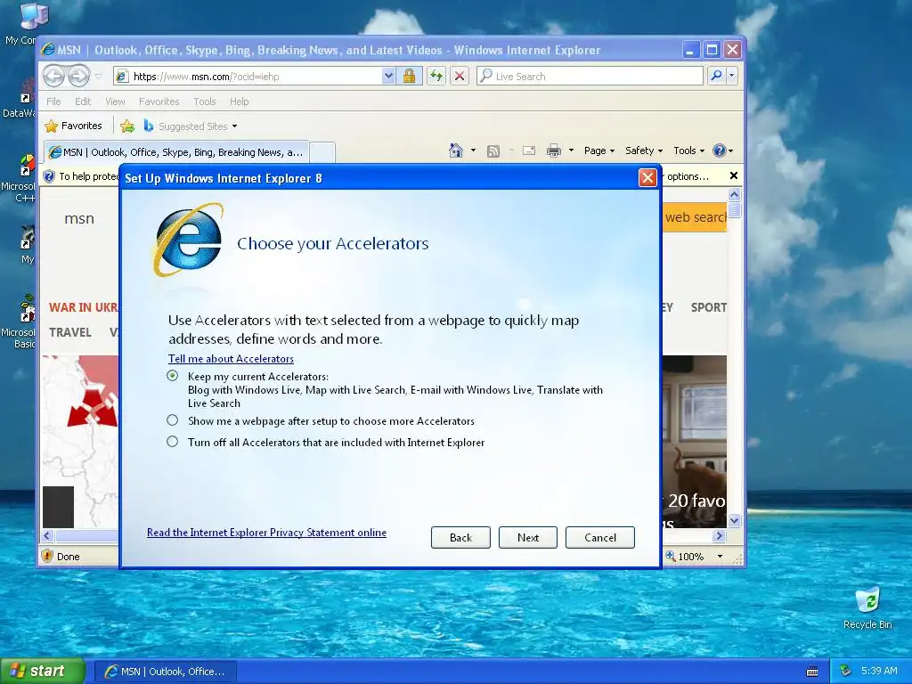912x684 pixels.
Task: Open a new blank tab
Action: [x=322, y=152]
